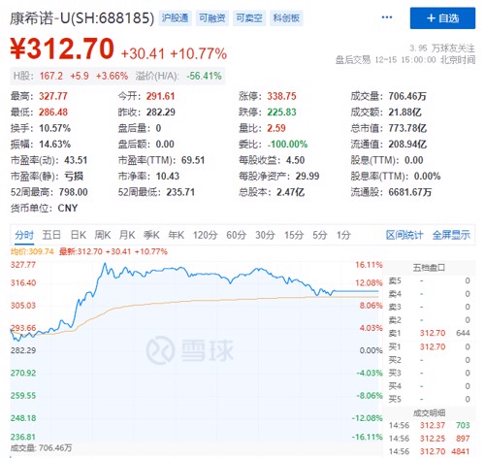Switch to the 年K chart tab
This screenshot has height=458, width=485.
tap(176, 235)
